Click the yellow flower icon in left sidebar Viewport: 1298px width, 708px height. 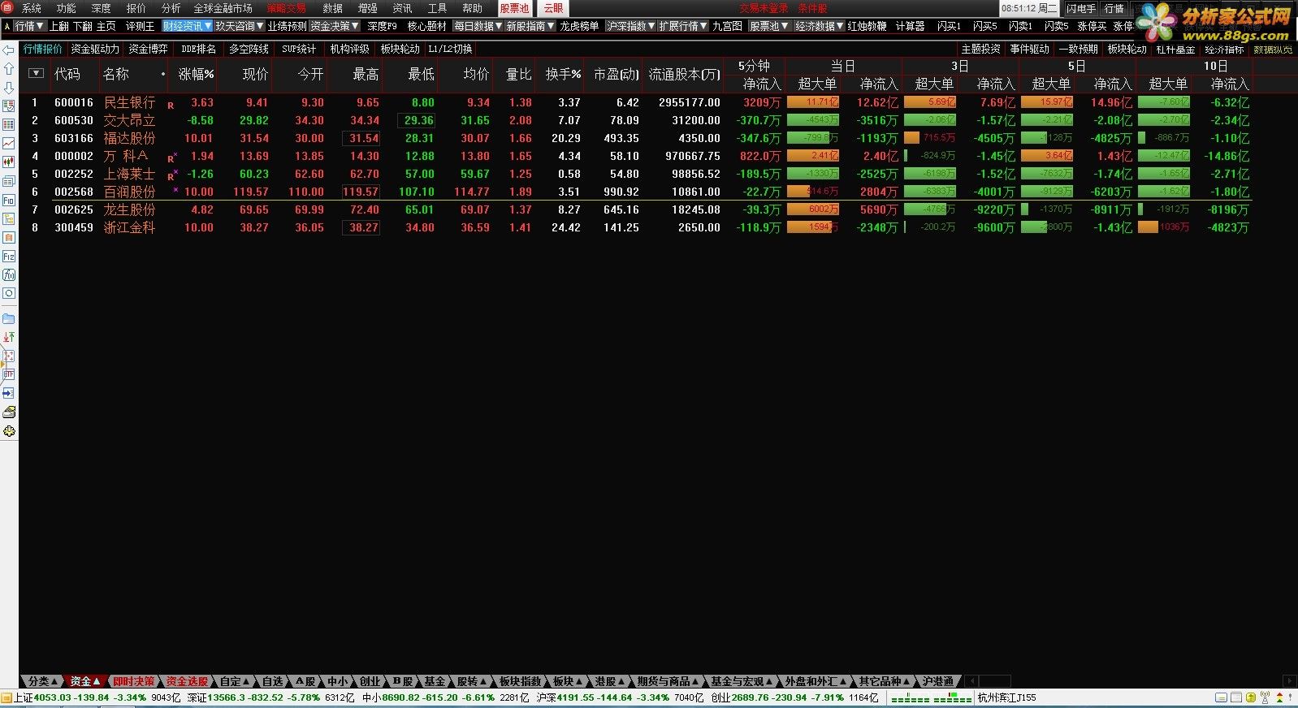point(9,431)
